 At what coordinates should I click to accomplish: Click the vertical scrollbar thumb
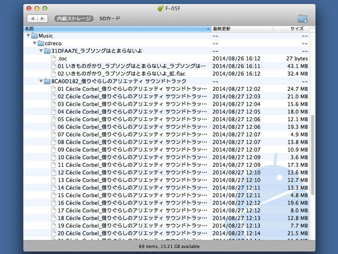[312, 155]
